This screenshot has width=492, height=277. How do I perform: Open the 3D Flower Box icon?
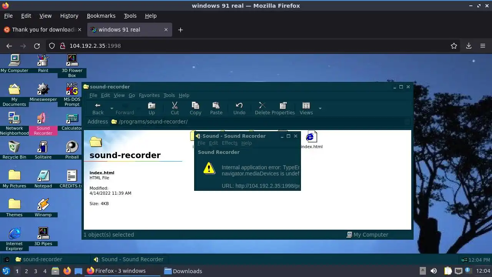[x=72, y=66]
